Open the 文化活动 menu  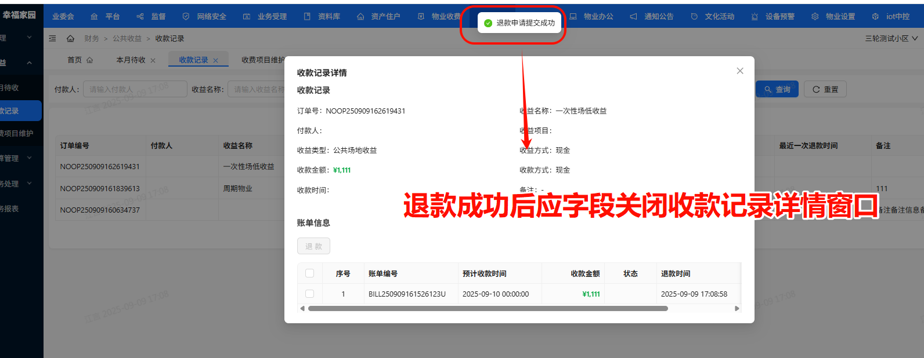click(713, 16)
